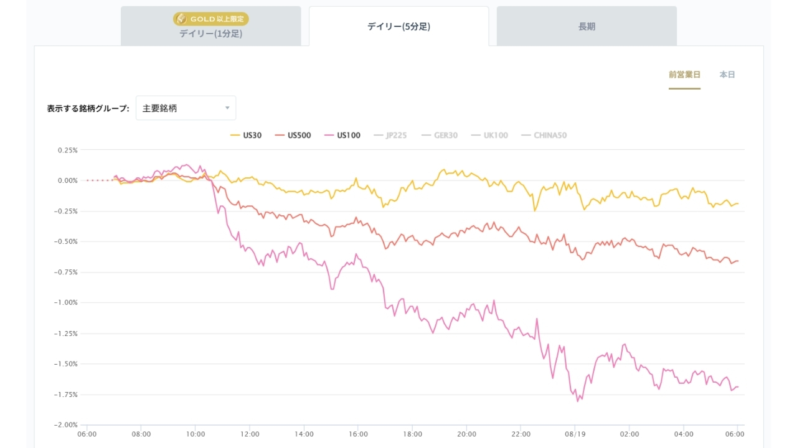The width and height of the screenshot is (797, 448).
Task: Click the 22:00 time axis label
Action: pyautogui.click(x=521, y=434)
